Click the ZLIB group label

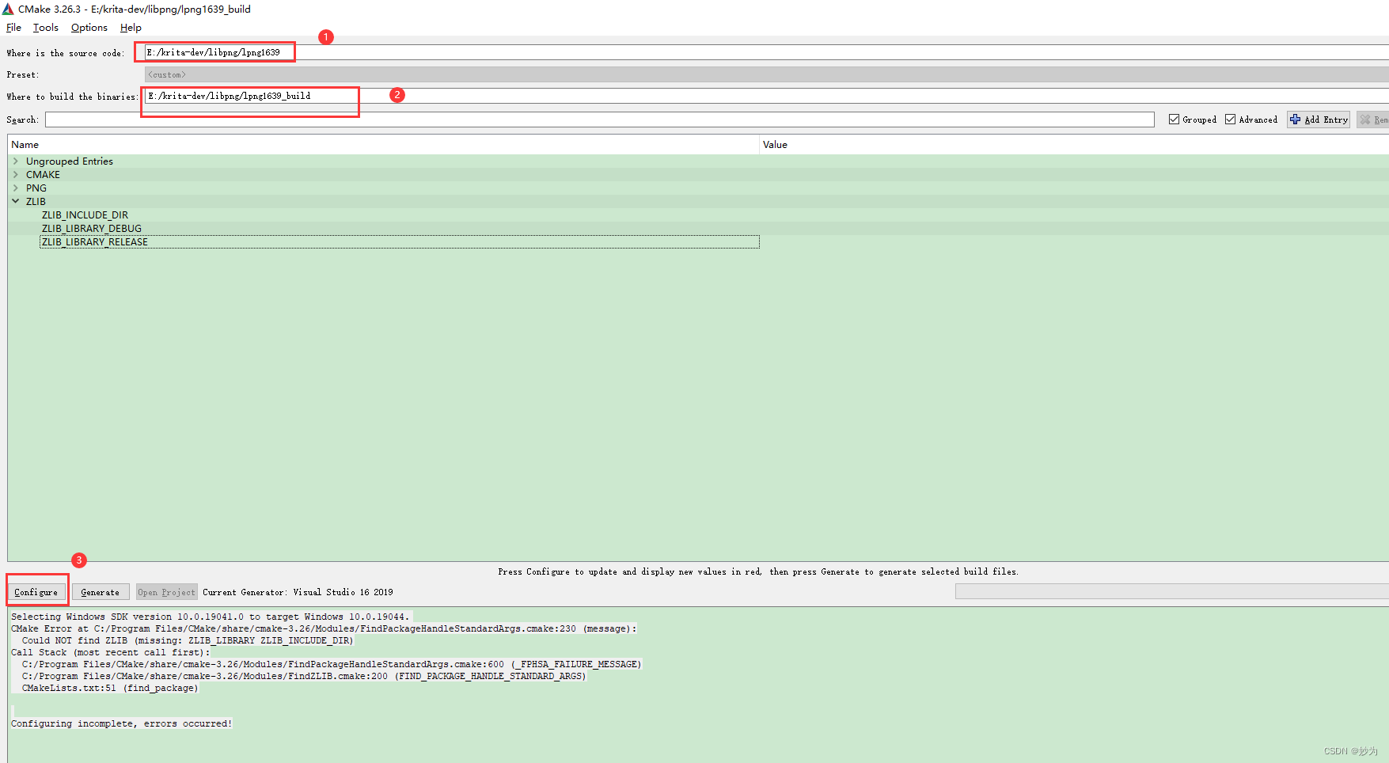(x=36, y=201)
